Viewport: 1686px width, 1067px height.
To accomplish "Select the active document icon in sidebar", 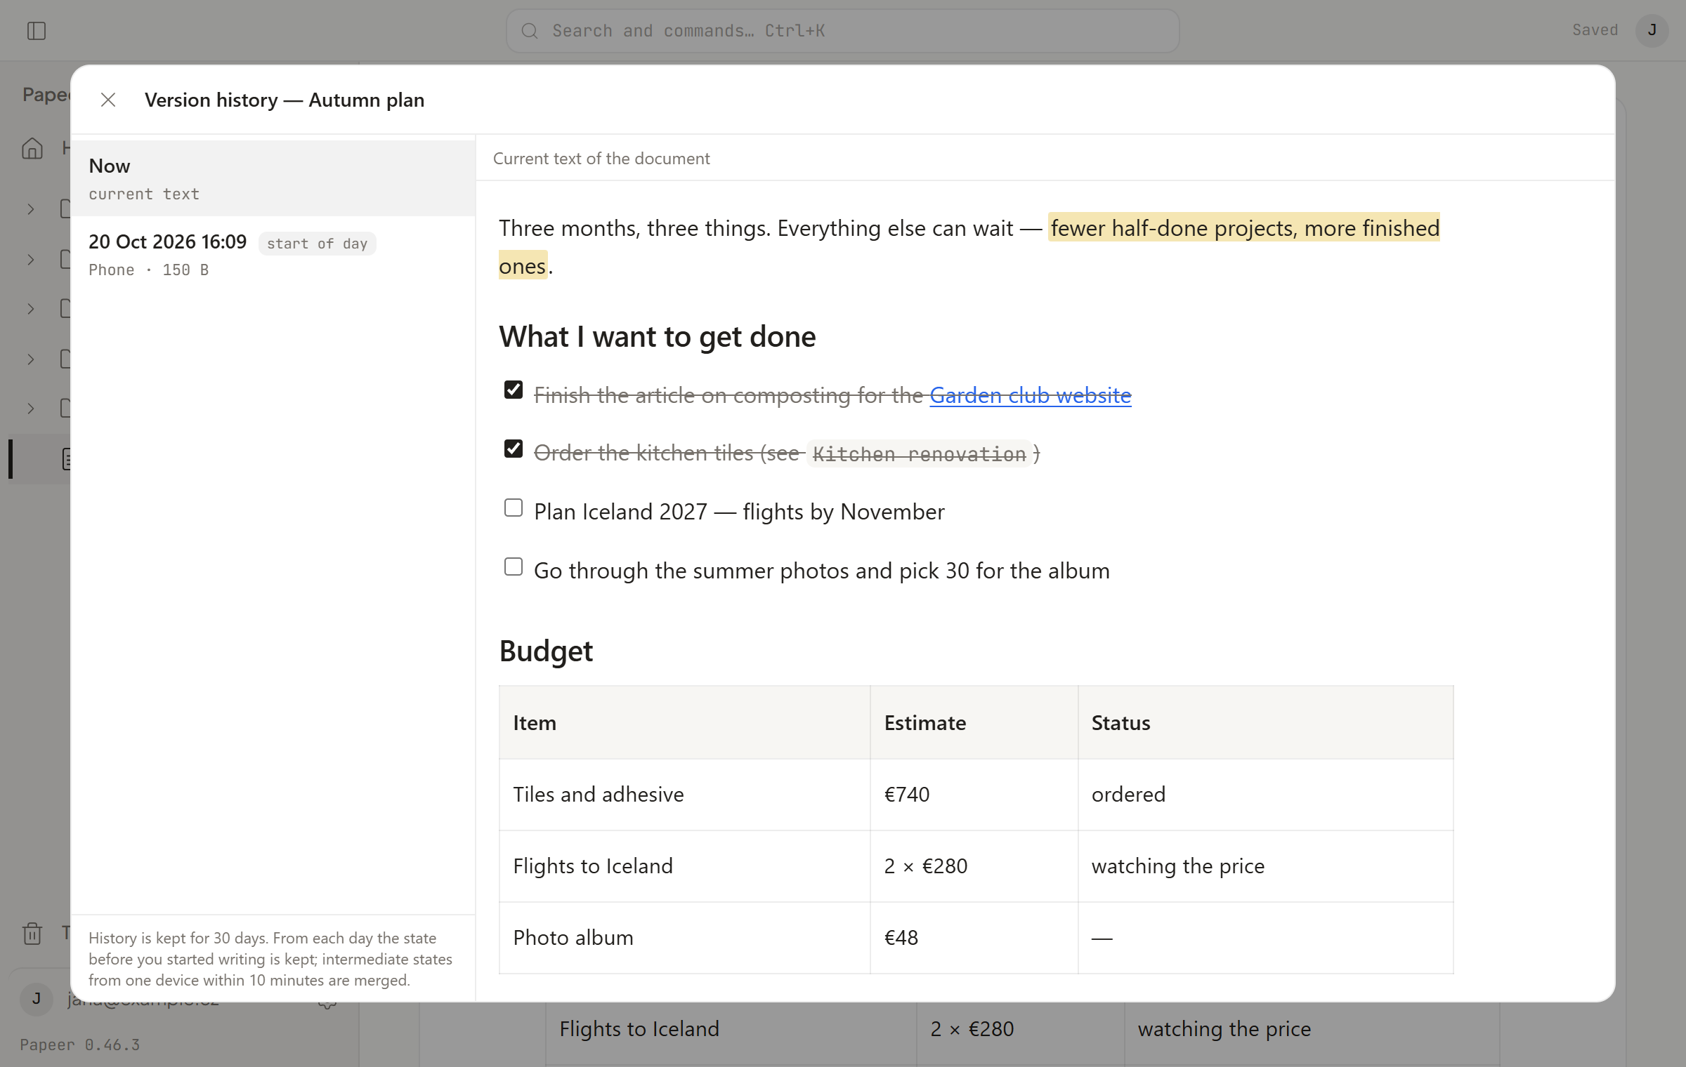I will tap(66, 459).
